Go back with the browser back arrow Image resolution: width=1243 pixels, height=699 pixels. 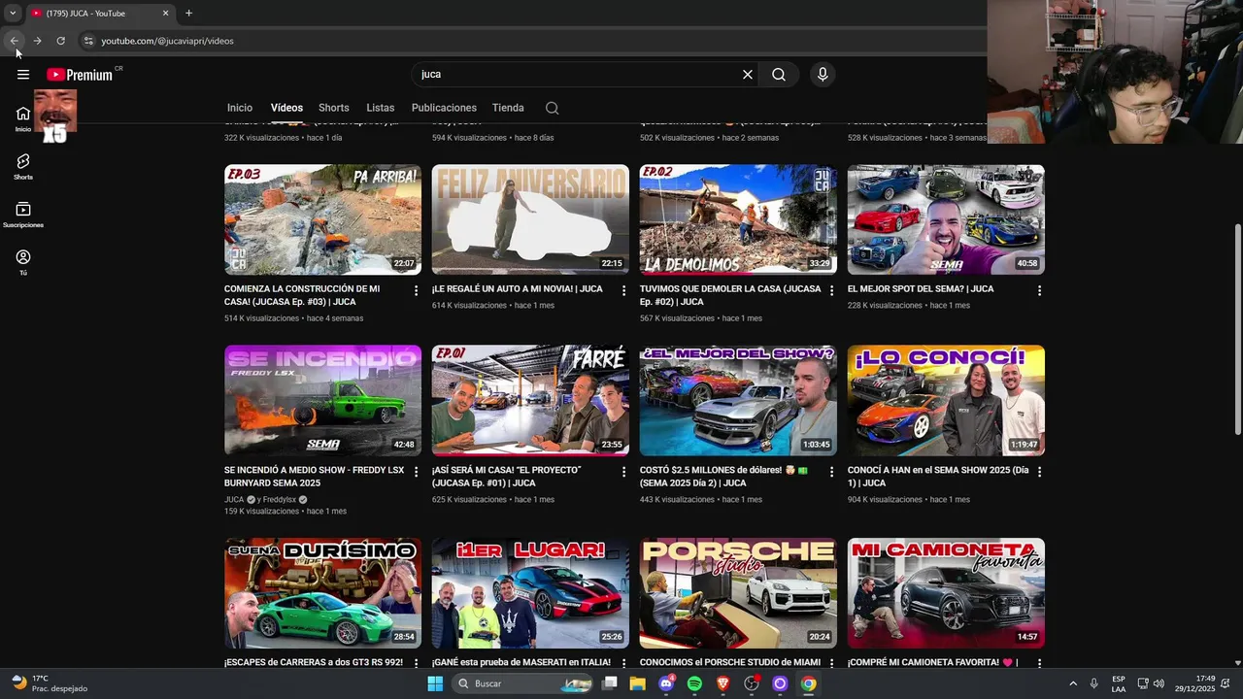(14, 41)
